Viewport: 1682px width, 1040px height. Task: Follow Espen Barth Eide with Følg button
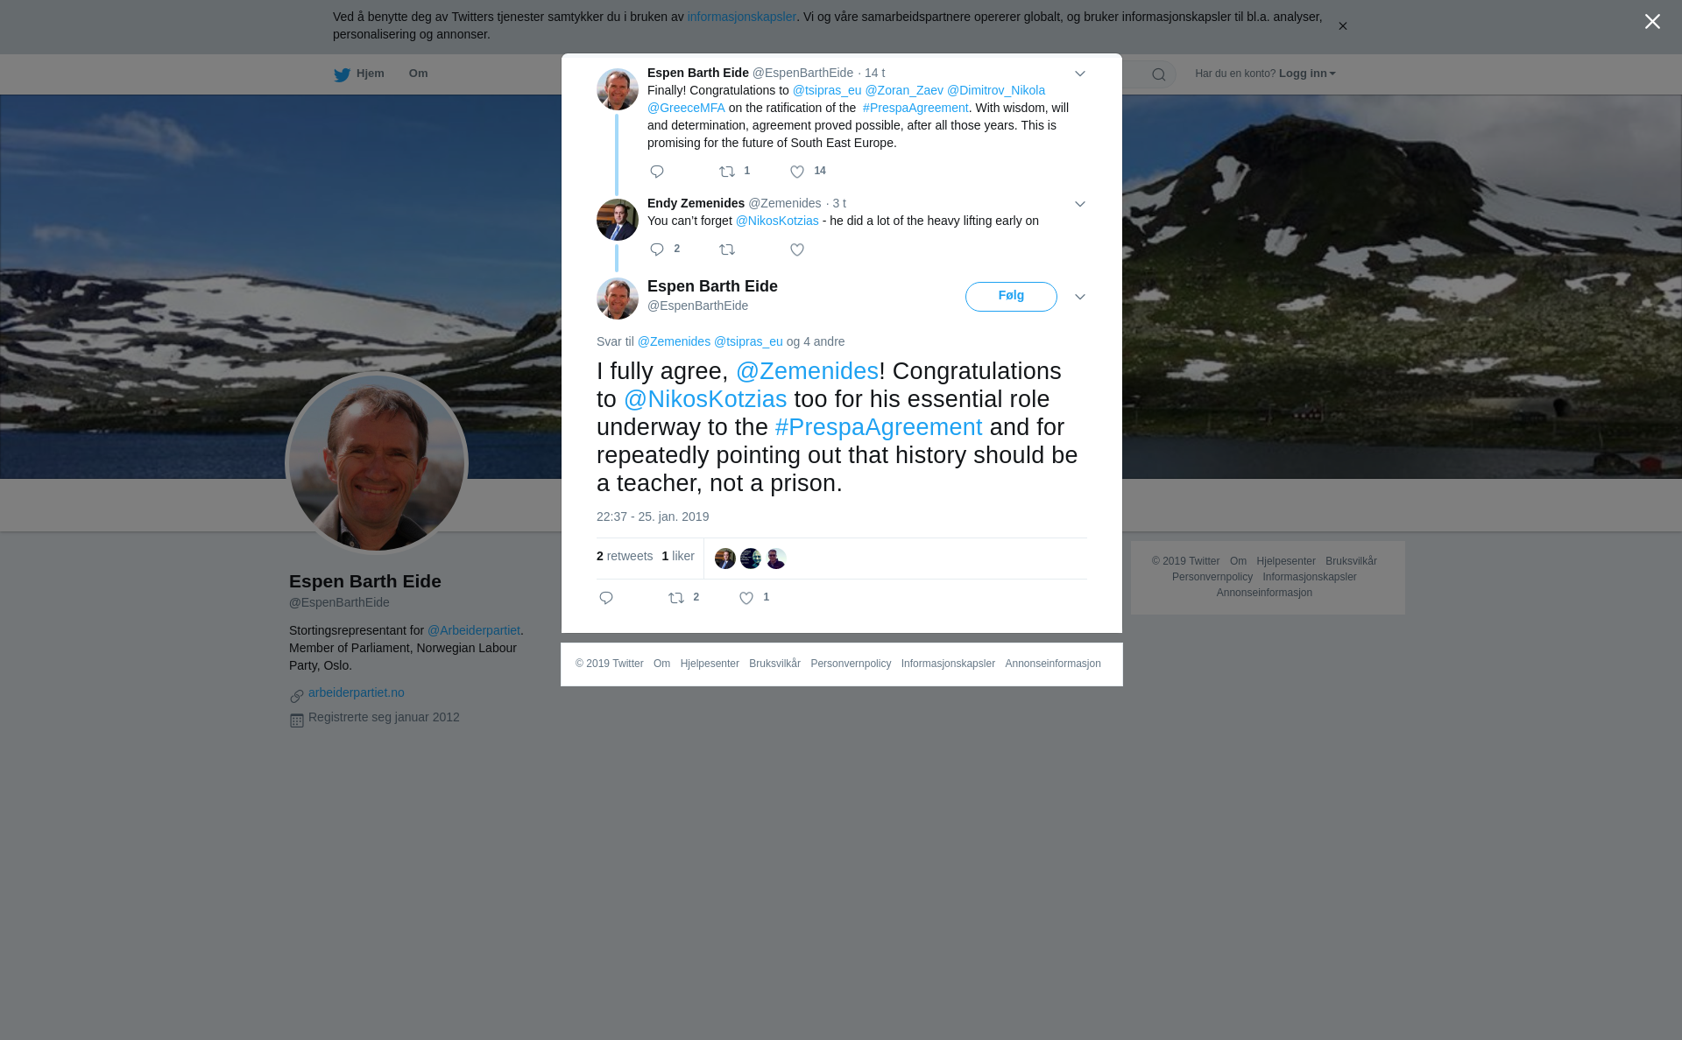click(x=1011, y=297)
